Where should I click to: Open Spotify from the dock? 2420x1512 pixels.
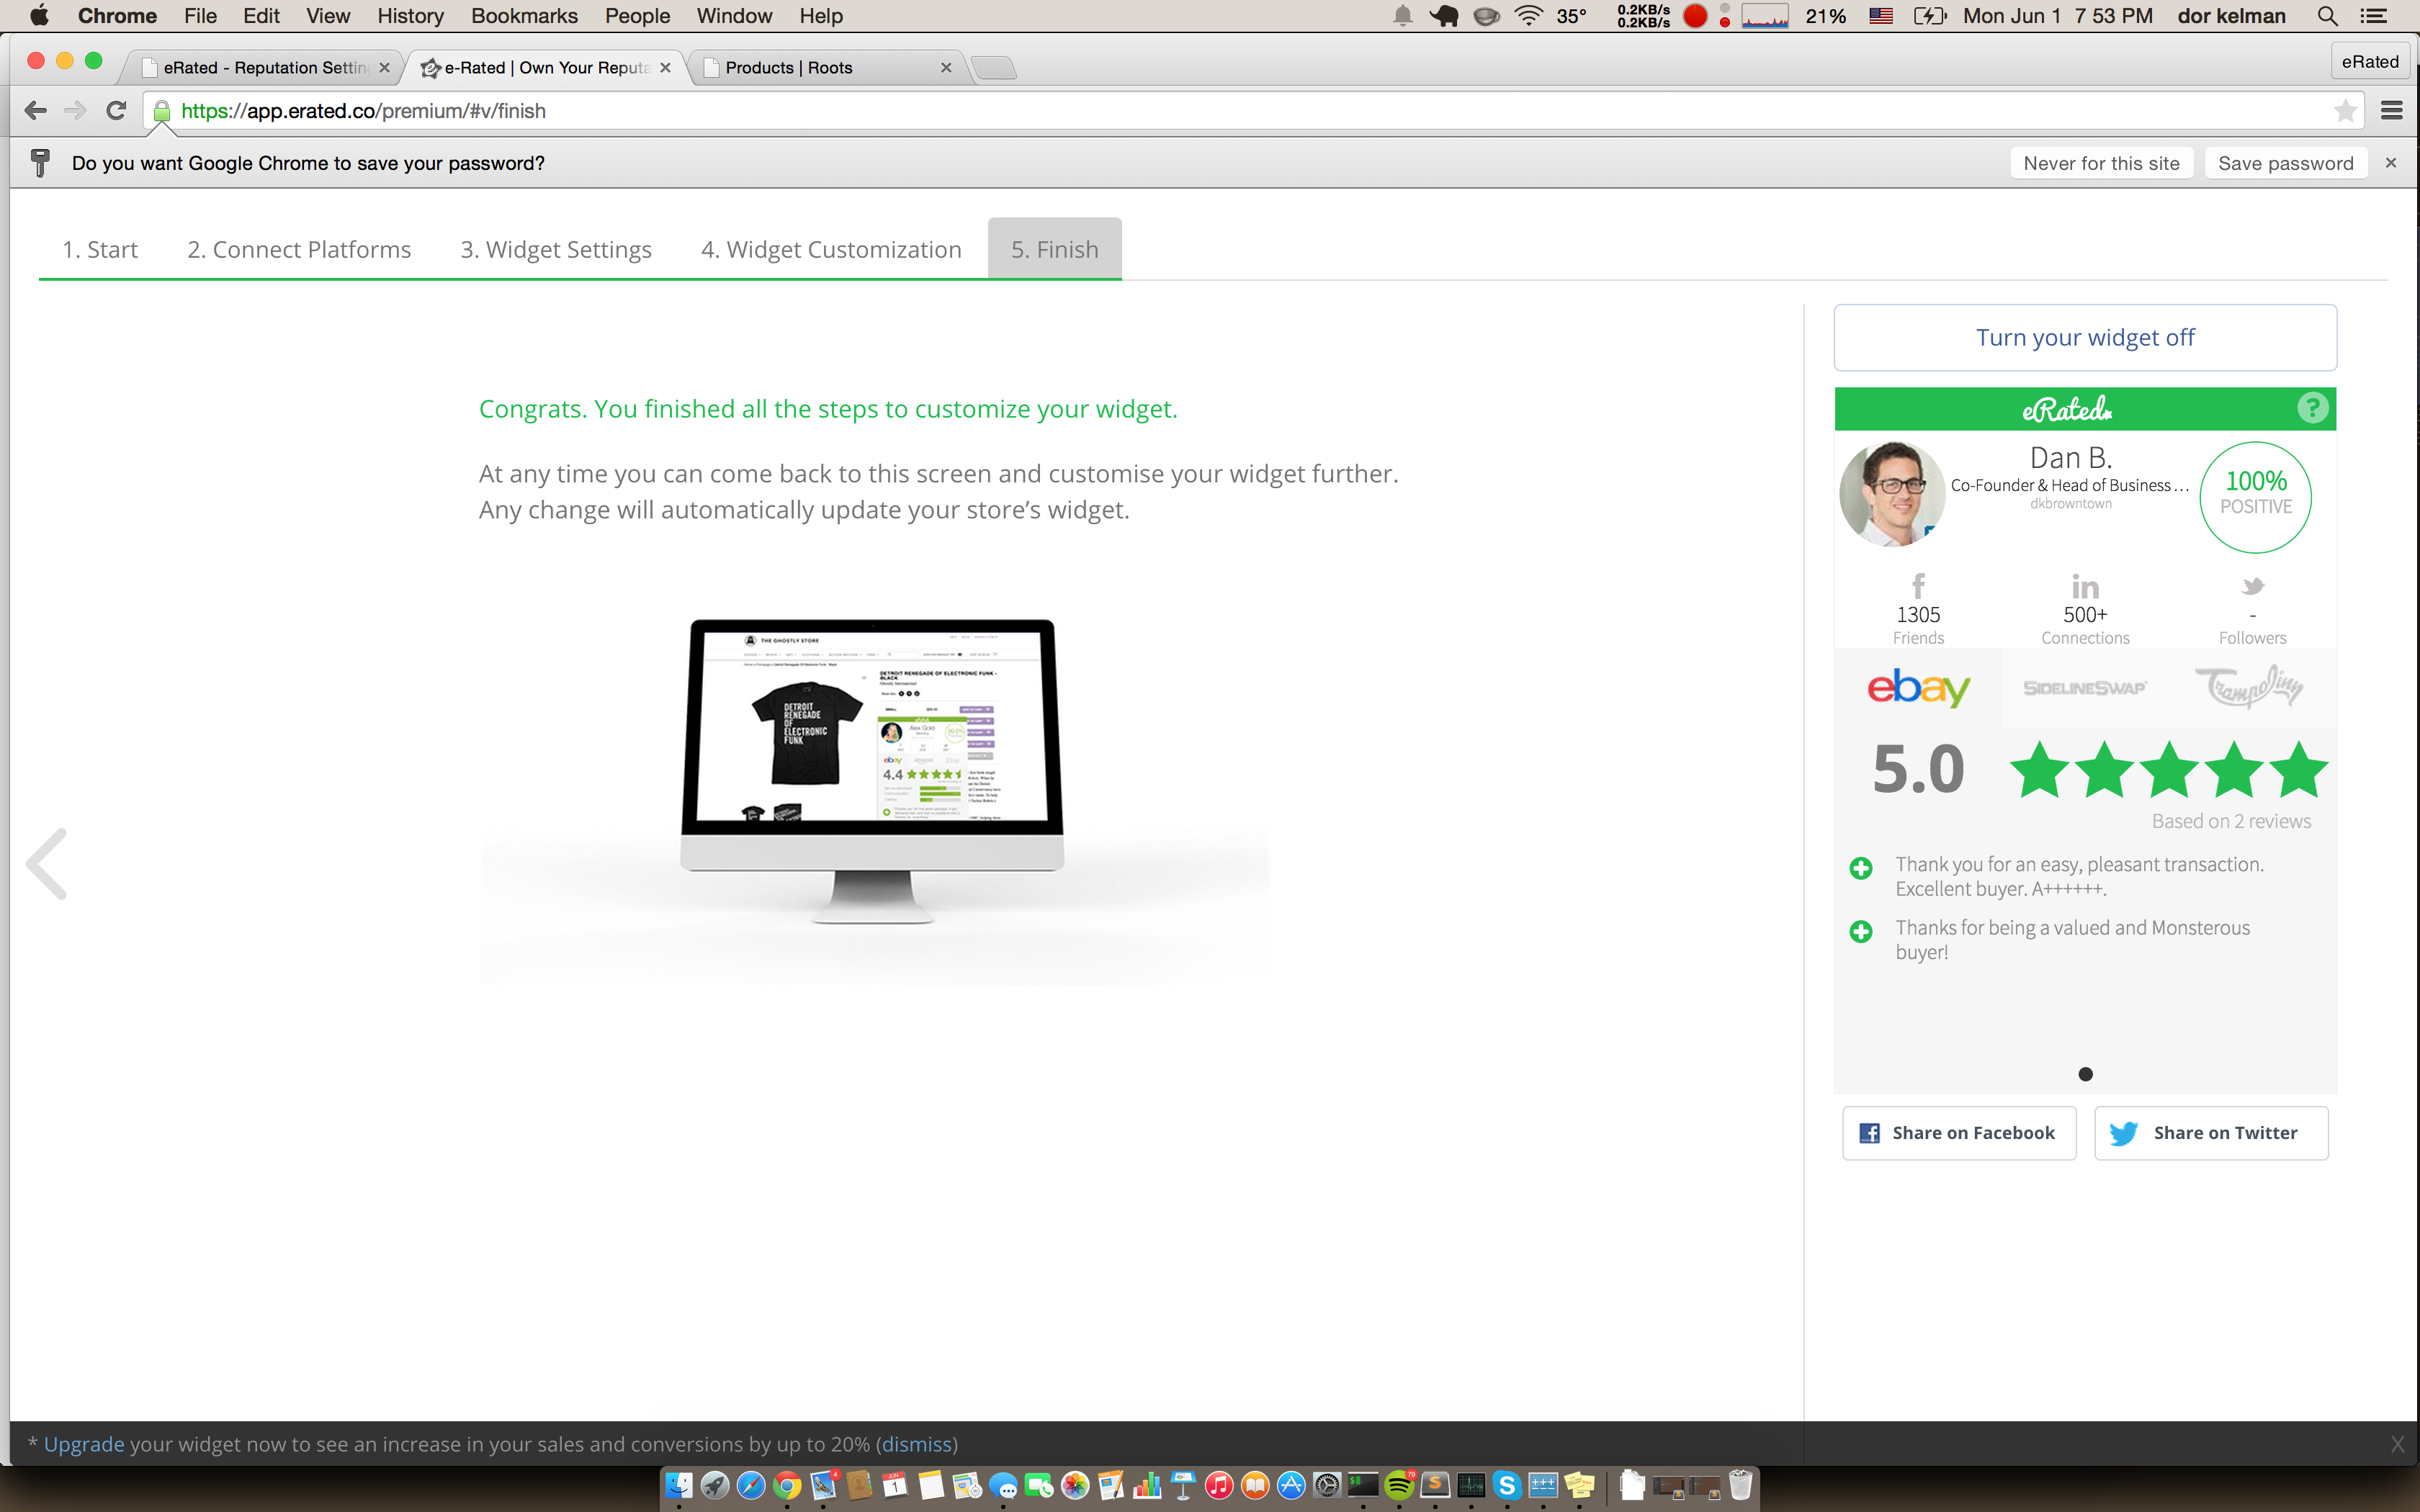pyautogui.click(x=1399, y=1486)
